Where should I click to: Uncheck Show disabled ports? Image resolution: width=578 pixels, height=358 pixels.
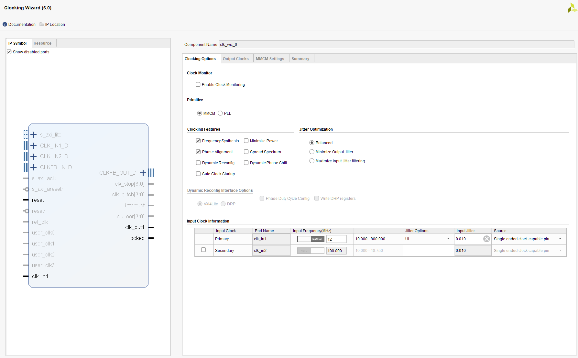(9, 52)
